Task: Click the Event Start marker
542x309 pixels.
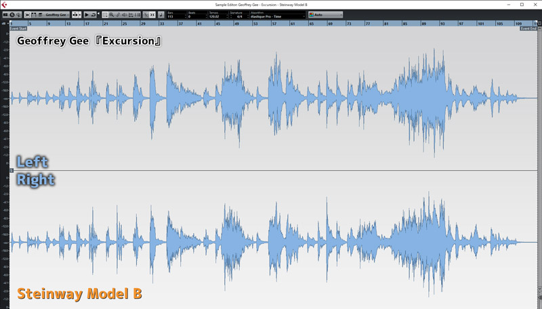Action: 18,28
